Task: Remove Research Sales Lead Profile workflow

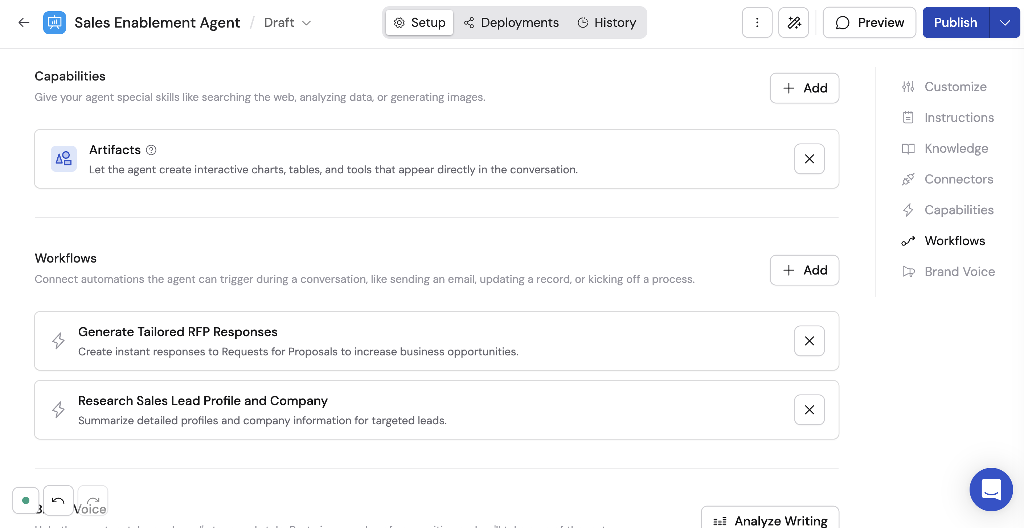Action: coord(809,410)
